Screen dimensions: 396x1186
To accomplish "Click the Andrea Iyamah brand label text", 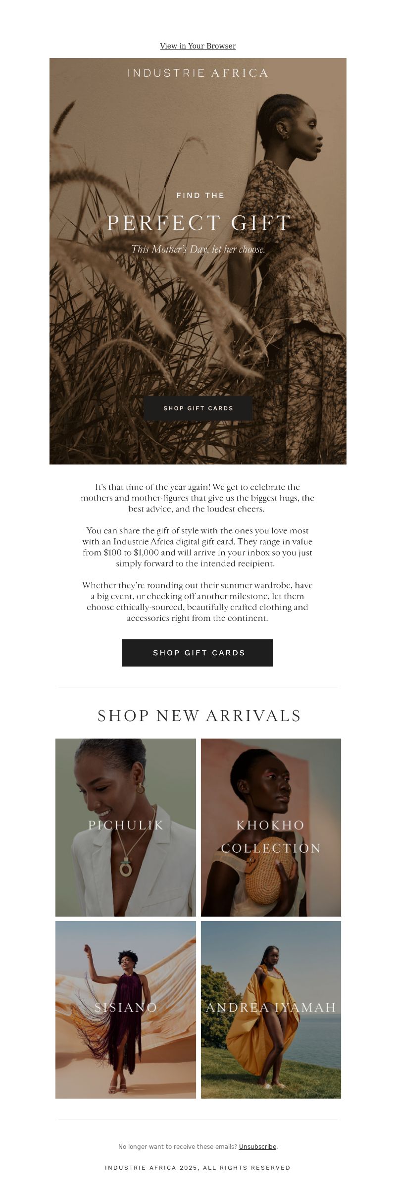I will point(271,1007).
